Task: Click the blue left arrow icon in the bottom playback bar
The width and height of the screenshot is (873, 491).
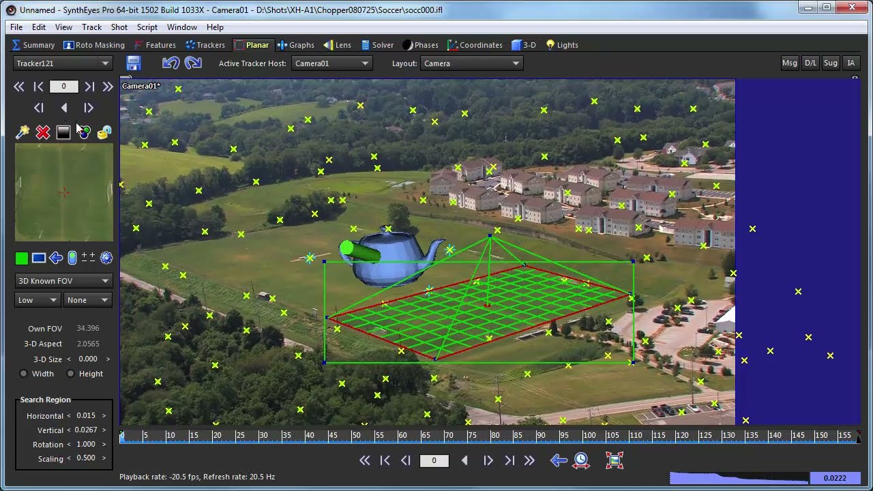Action: (559, 460)
